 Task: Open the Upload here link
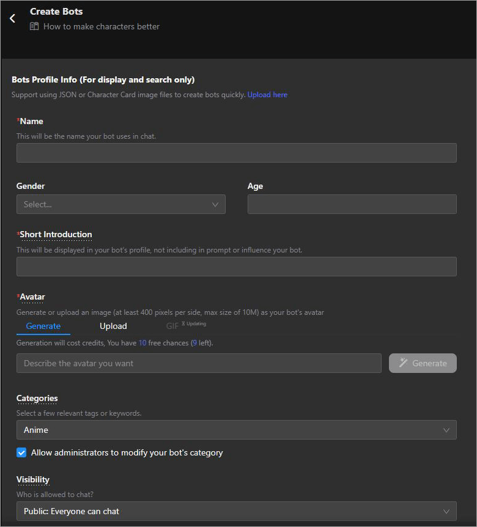click(x=267, y=95)
